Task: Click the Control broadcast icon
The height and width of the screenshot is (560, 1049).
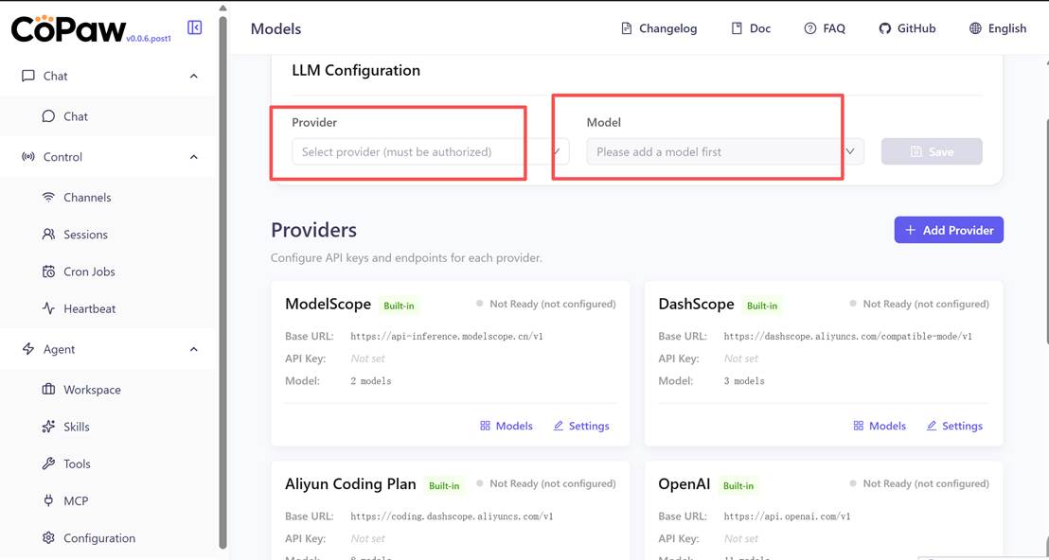Action: click(x=28, y=157)
